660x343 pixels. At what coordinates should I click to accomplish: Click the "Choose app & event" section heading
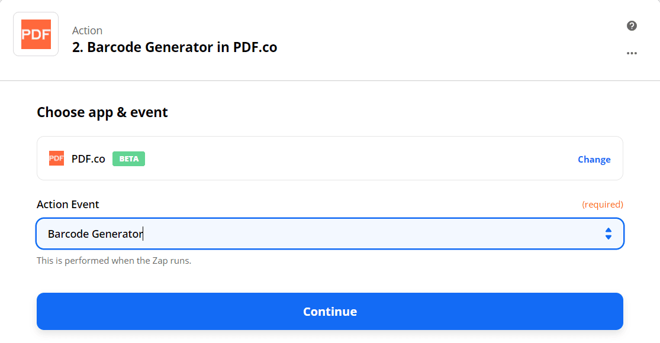coord(102,112)
